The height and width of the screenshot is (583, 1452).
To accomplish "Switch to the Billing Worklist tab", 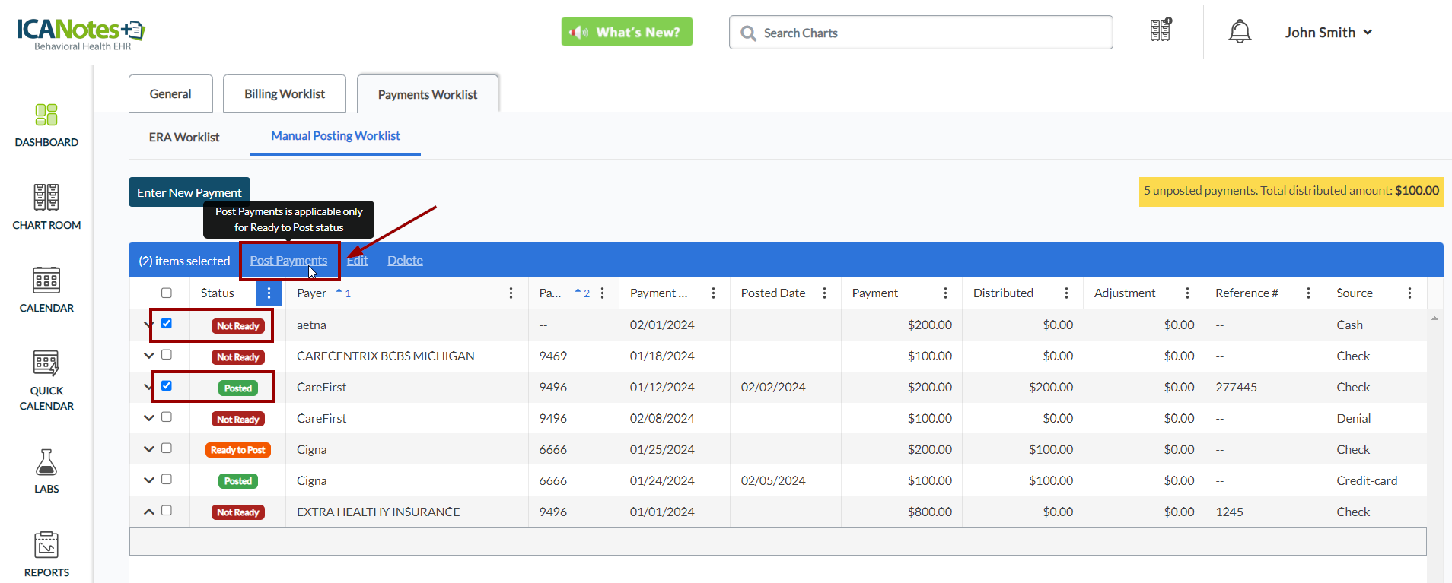I will tap(284, 94).
